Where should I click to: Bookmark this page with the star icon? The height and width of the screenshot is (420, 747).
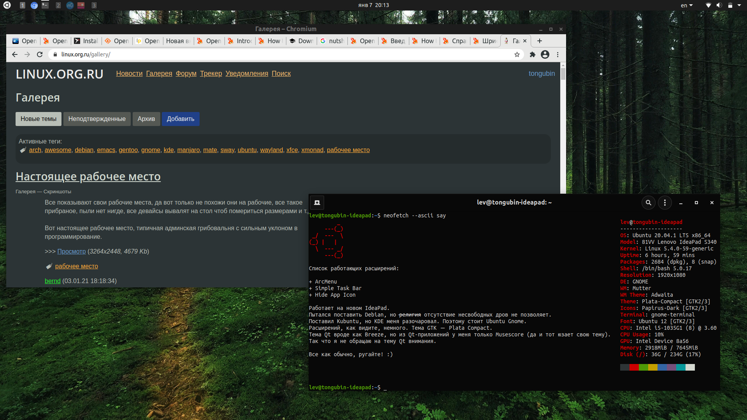coord(517,54)
